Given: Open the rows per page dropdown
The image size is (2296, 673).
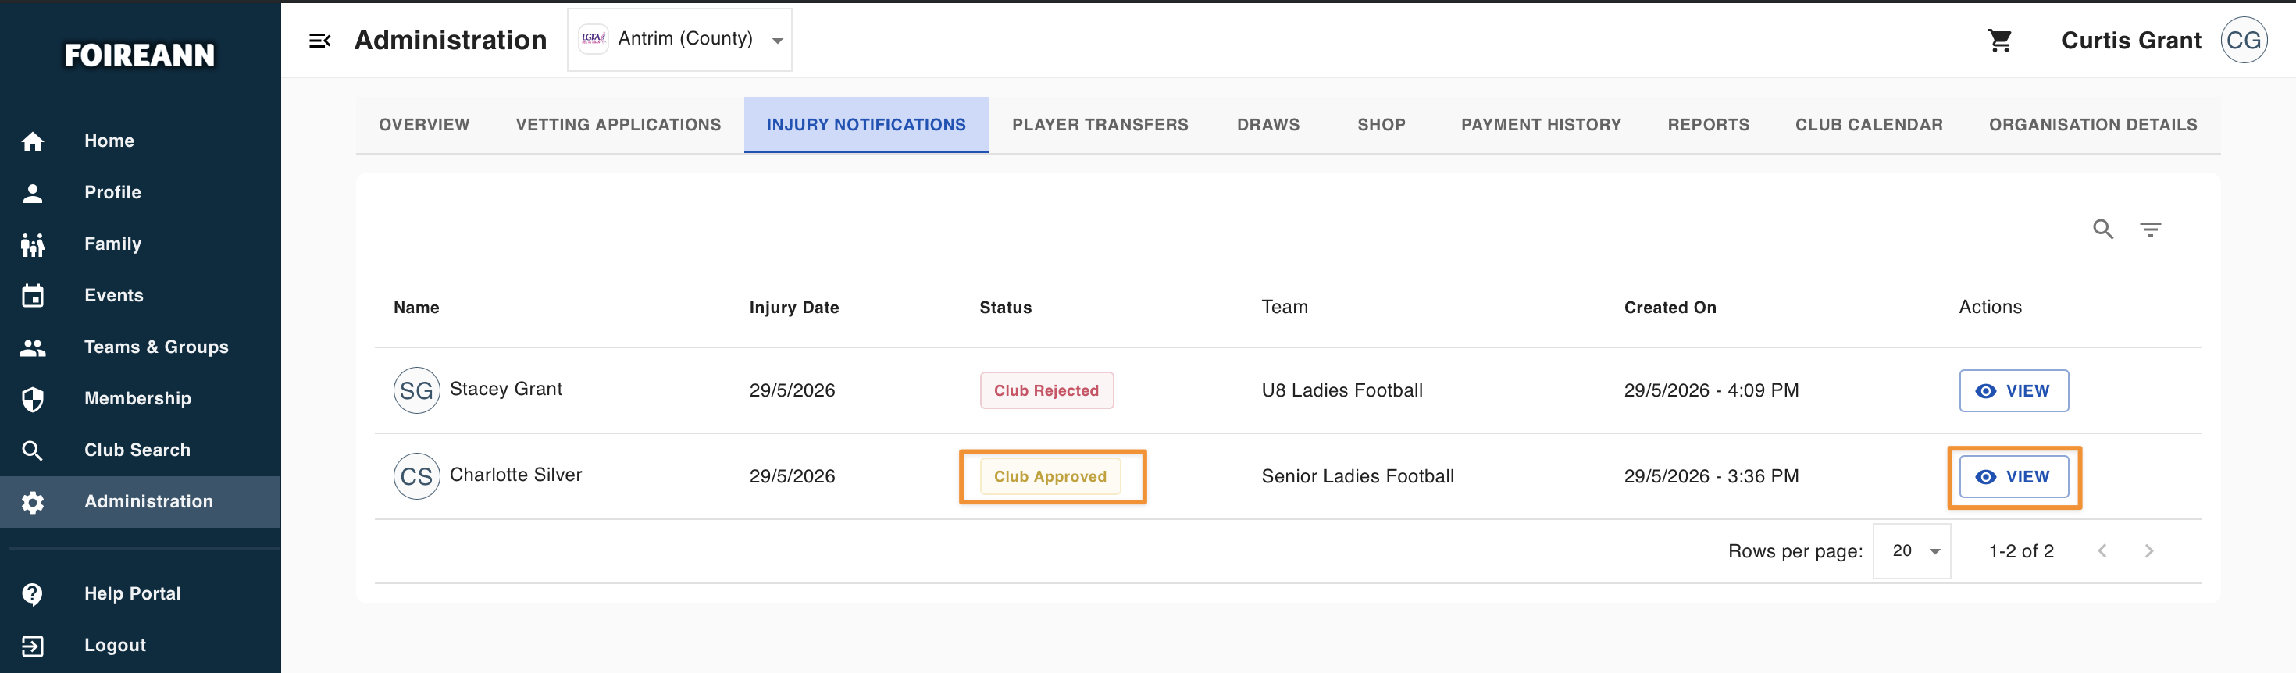Looking at the screenshot, I should (1911, 551).
